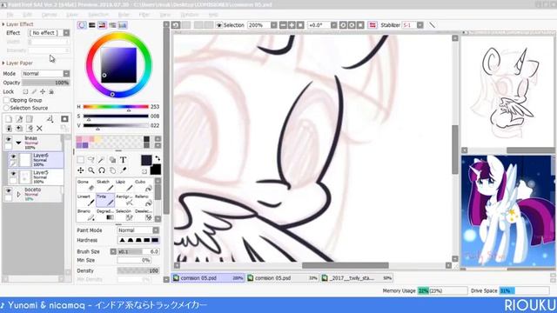
Task: Choose the Sketch brush
Action: [105, 185]
